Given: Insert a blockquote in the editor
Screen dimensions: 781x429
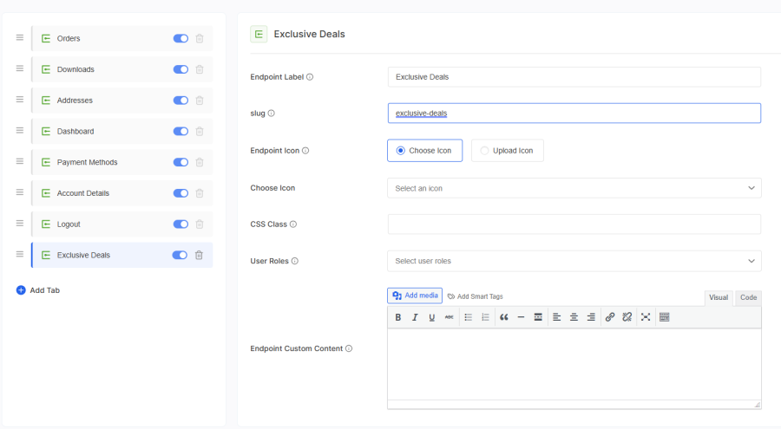Looking at the screenshot, I should coord(504,317).
